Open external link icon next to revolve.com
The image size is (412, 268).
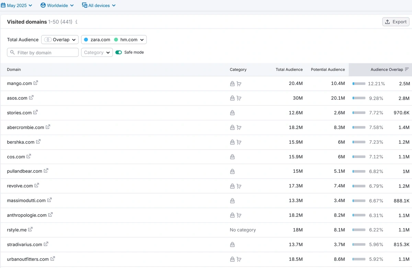37,185
